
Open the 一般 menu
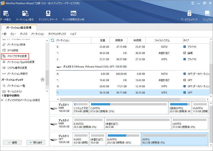pos(4,34)
